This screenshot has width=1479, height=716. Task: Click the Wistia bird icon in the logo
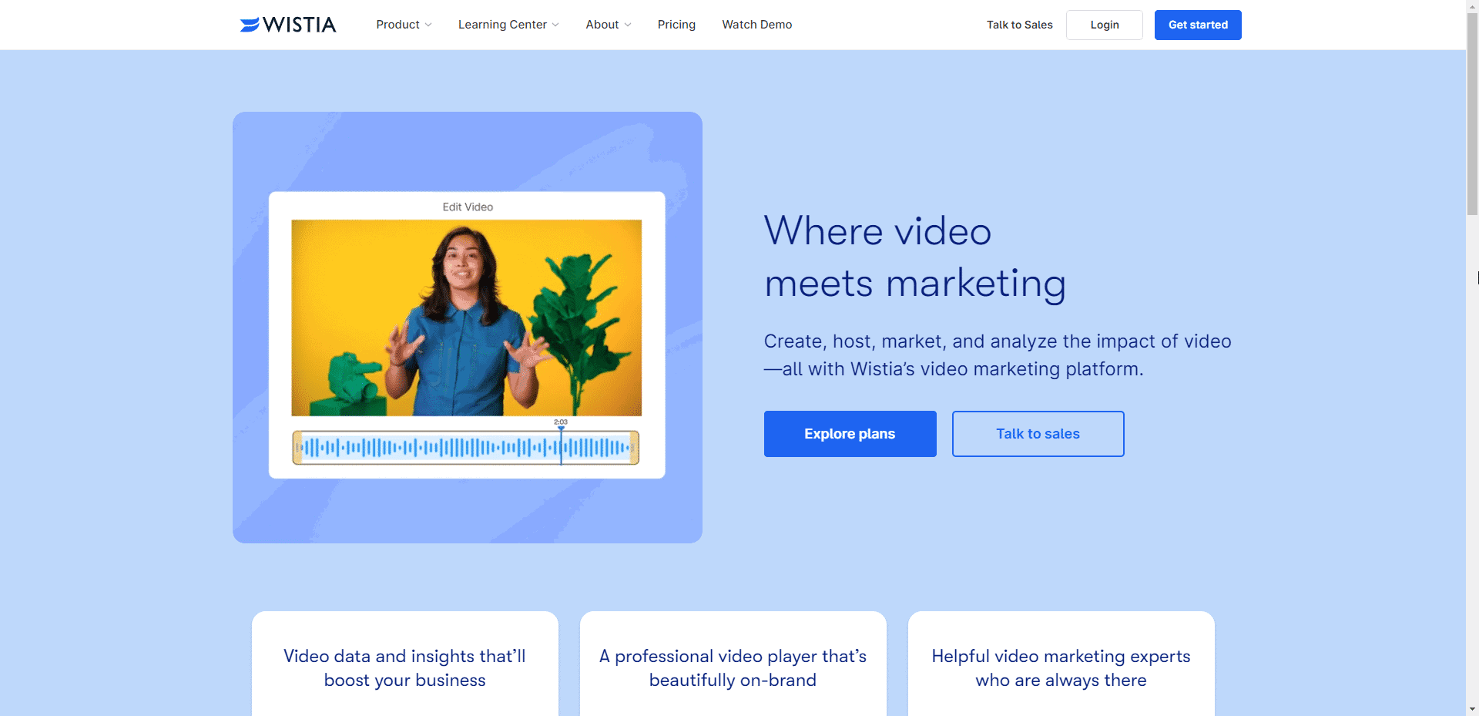pos(248,24)
